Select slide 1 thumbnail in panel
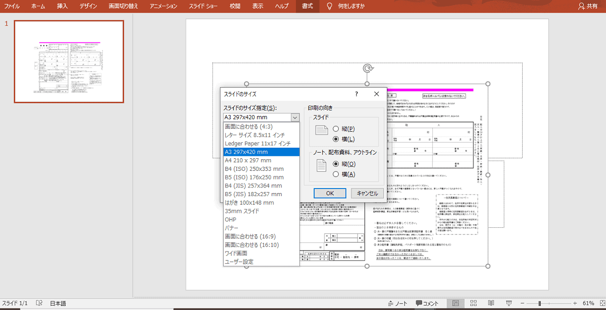The width and height of the screenshot is (606, 310). click(69, 61)
